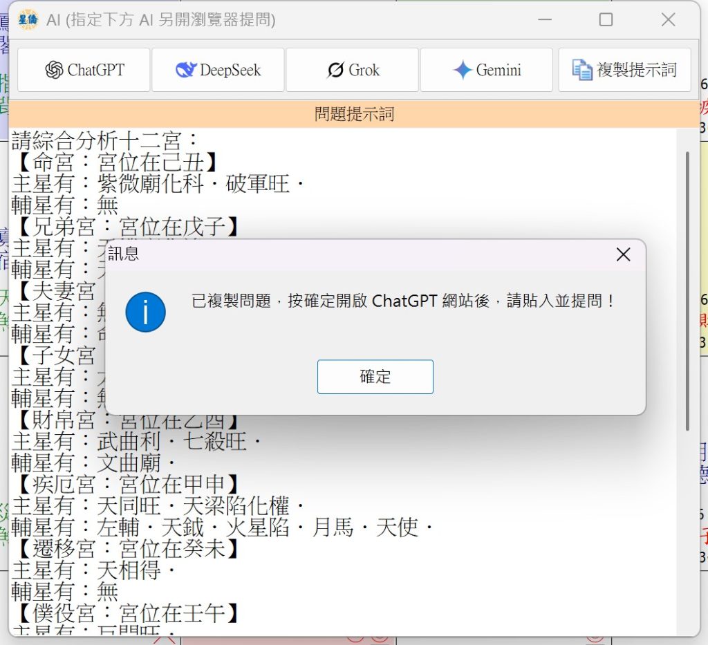Image resolution: width=708 pixels, height=645 pixels.
Task: Click the 【遷移宮：宮位在癸未】 line
Action: coord(126,549)
